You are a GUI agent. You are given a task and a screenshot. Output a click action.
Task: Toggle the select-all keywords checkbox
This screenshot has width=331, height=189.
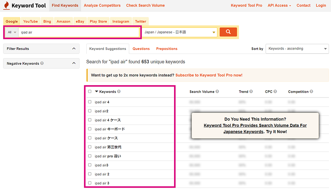[x=90, y=91]
